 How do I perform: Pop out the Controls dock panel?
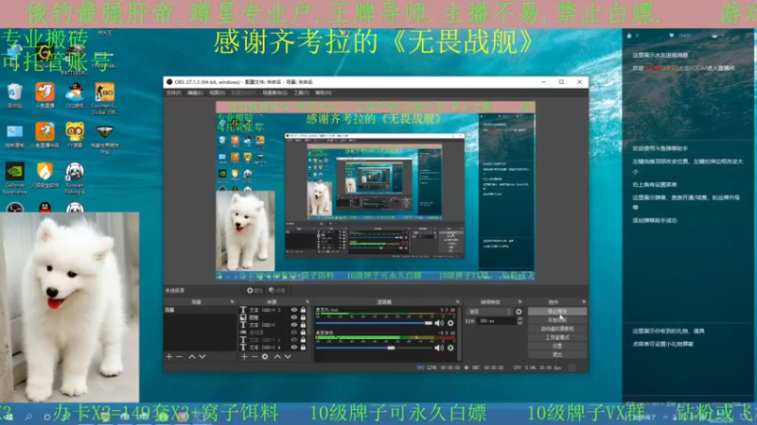tap(584, 301)
